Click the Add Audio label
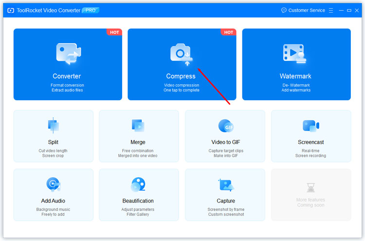 click(x=53, y=201)
